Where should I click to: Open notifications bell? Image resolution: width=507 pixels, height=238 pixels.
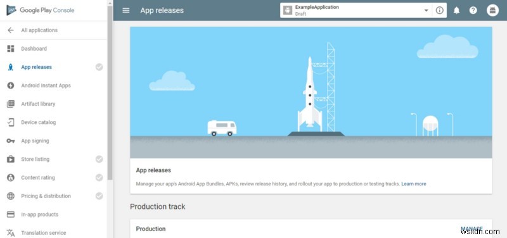456,10
